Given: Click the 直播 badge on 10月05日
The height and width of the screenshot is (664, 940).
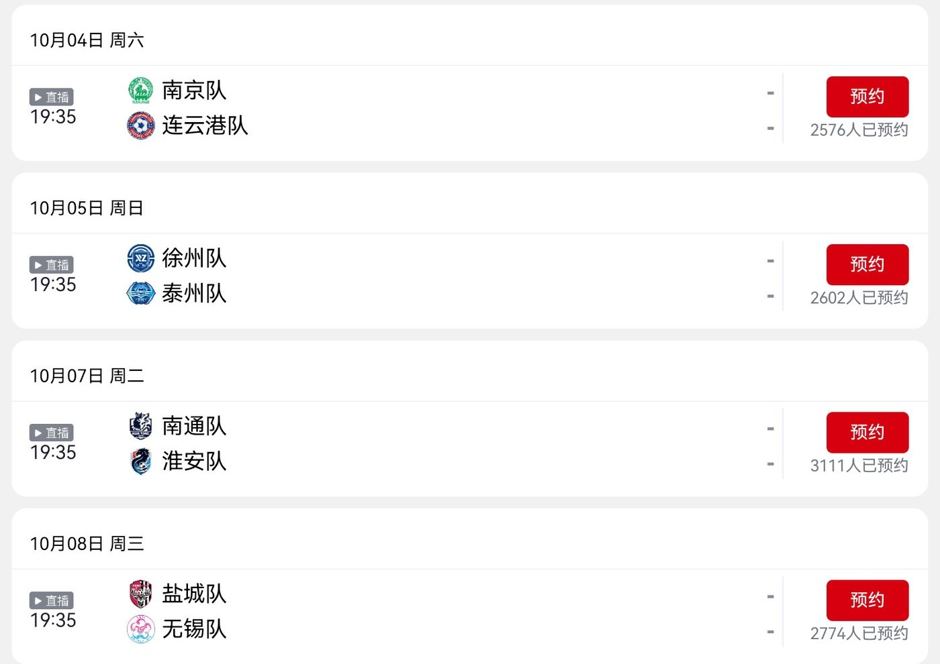Looking at the screenshot, I should [x=52, y=265].
